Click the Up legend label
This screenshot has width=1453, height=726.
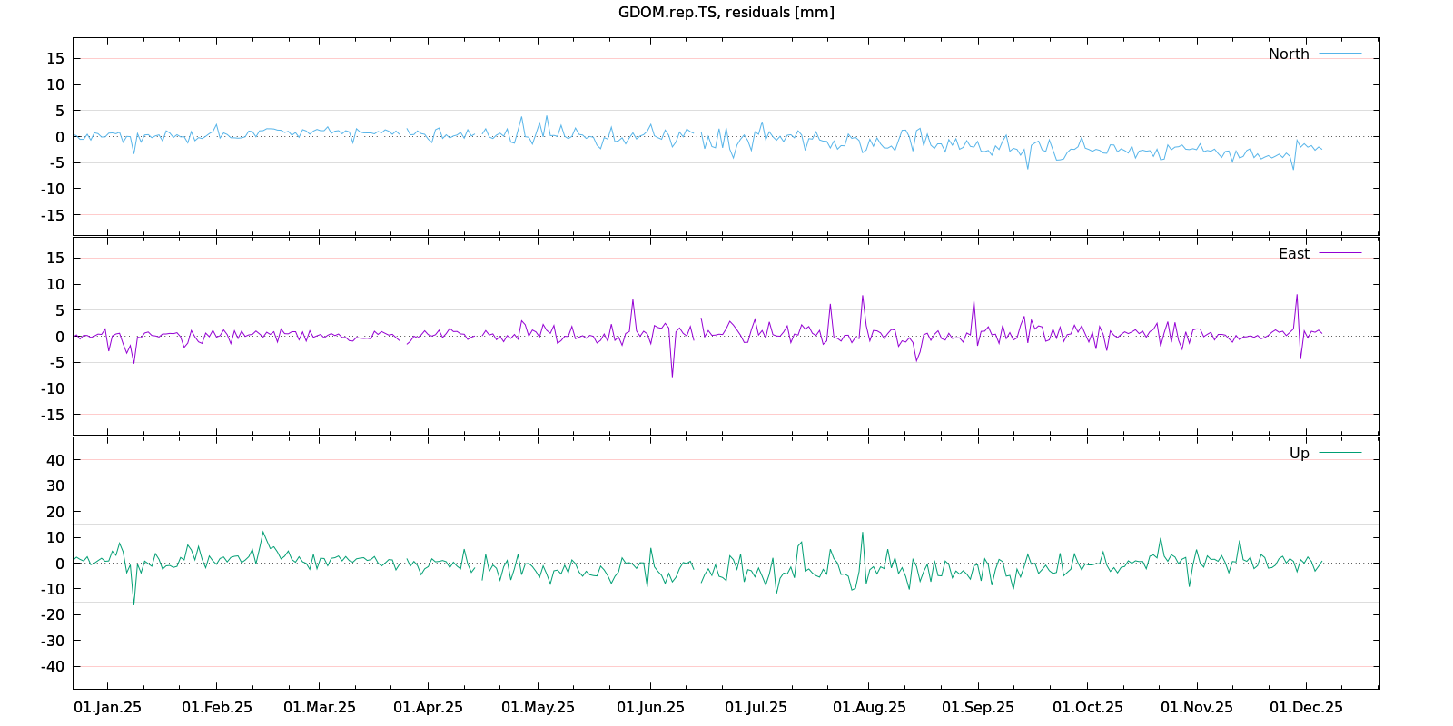click(x=1299, y=454)
